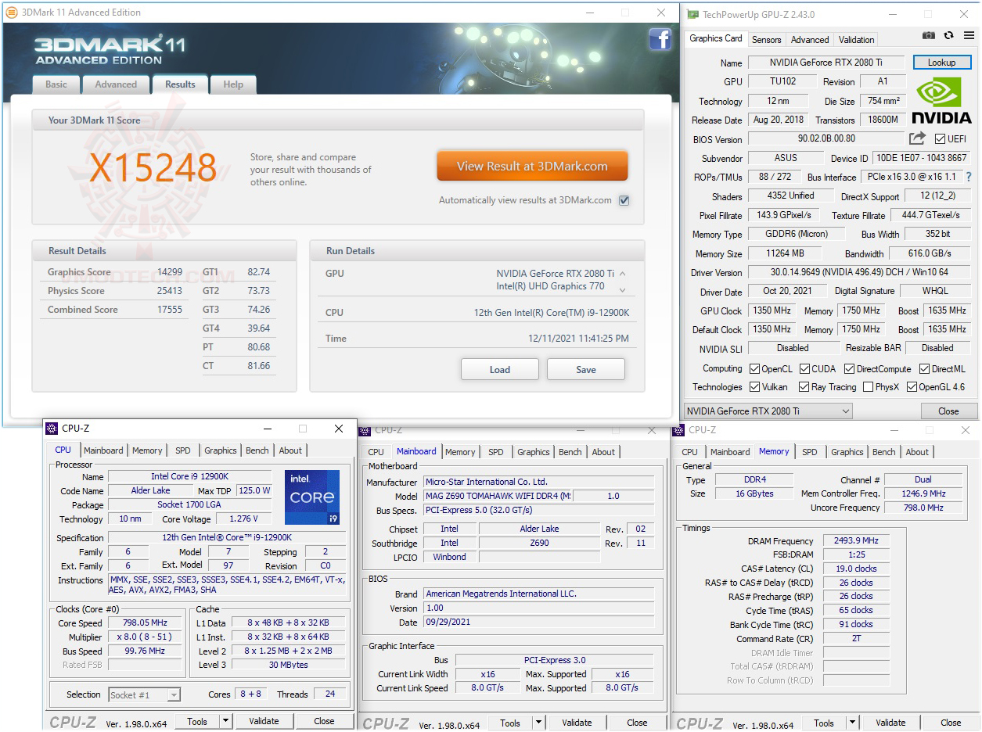Toggle automatically view results at 3DMark.com checkbox
The height and width of the screenshot is (732, 982).
[624, 200]
